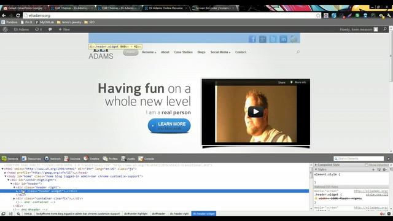Open the Styles gear menu
The width and height of the screenshot is (393, 221).
point(384,169)
